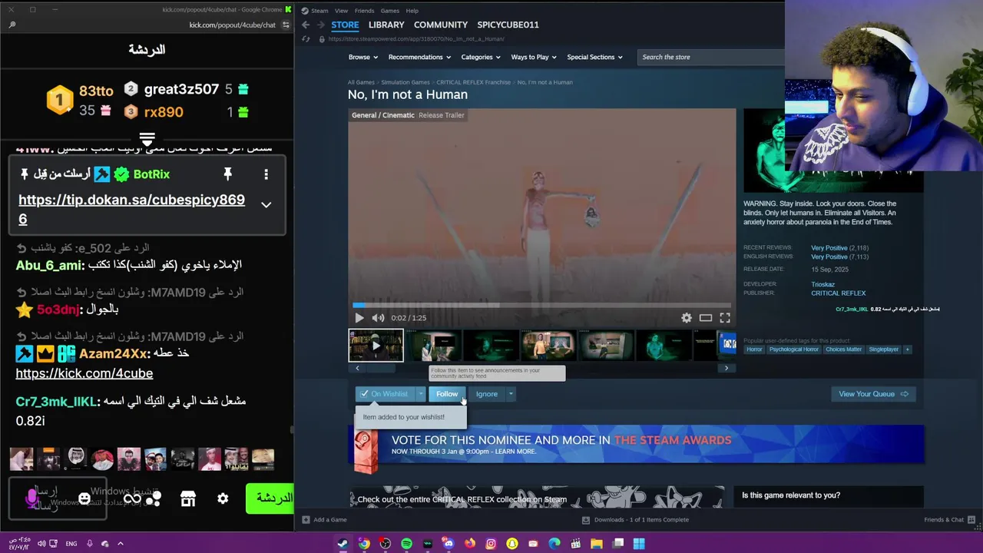Click the Steam Awards vote banner
Screen dimensions: 983x553
(x=637, y=445)
